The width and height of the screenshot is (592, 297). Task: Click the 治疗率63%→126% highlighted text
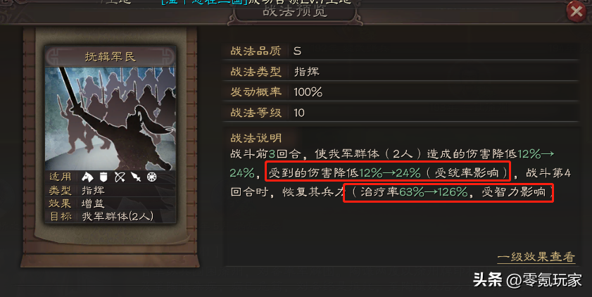(x=414, y=191)
